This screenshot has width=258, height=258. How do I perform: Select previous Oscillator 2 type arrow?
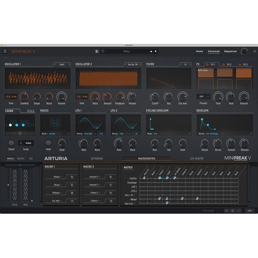126,64
